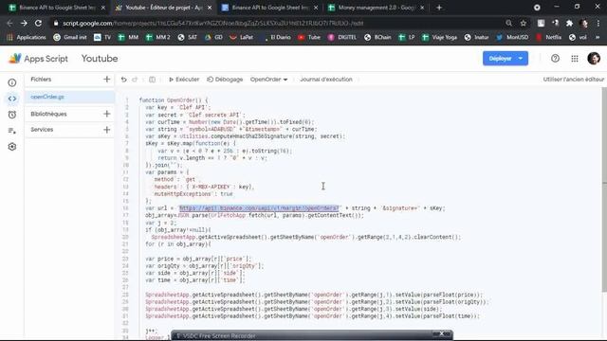Switch to Money management 2.0 tab
This screenshot has height=341, width=607.
click(376, 8)
